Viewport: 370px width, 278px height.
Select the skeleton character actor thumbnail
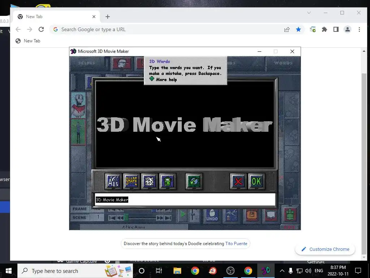point(78,105)
